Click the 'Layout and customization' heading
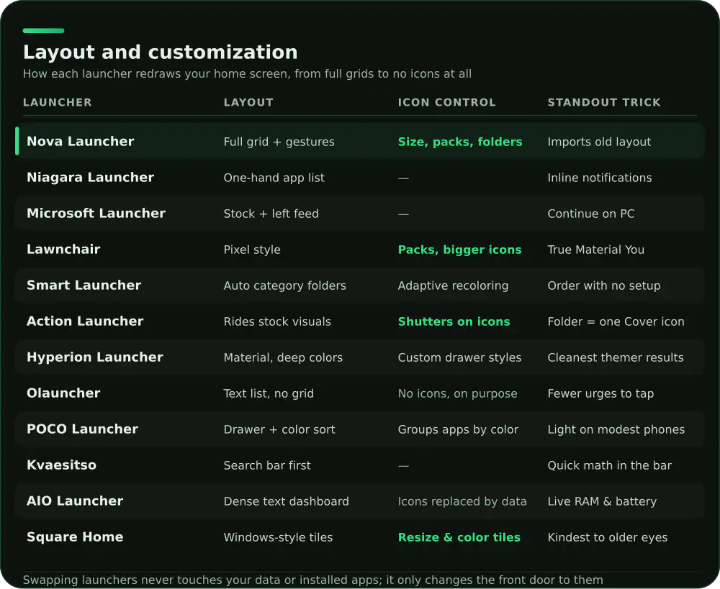 pyautogui.click(x=161, y=52)
